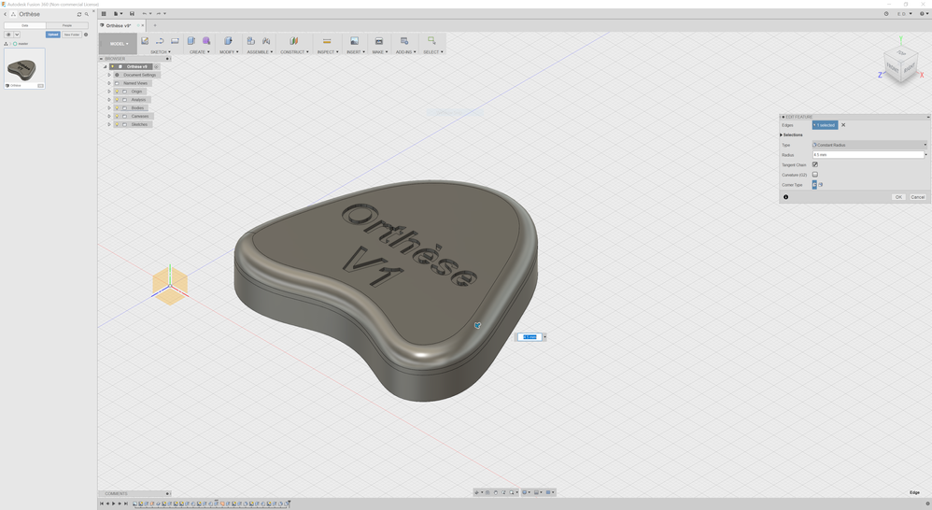Viewport: 932px width, 510px height.
Task: Add a new document tab with plus
Action: tap(155, 25)
